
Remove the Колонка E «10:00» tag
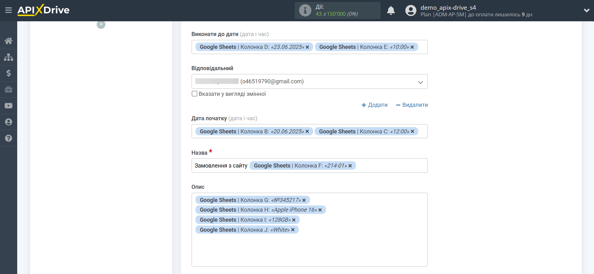click(412, 47)
